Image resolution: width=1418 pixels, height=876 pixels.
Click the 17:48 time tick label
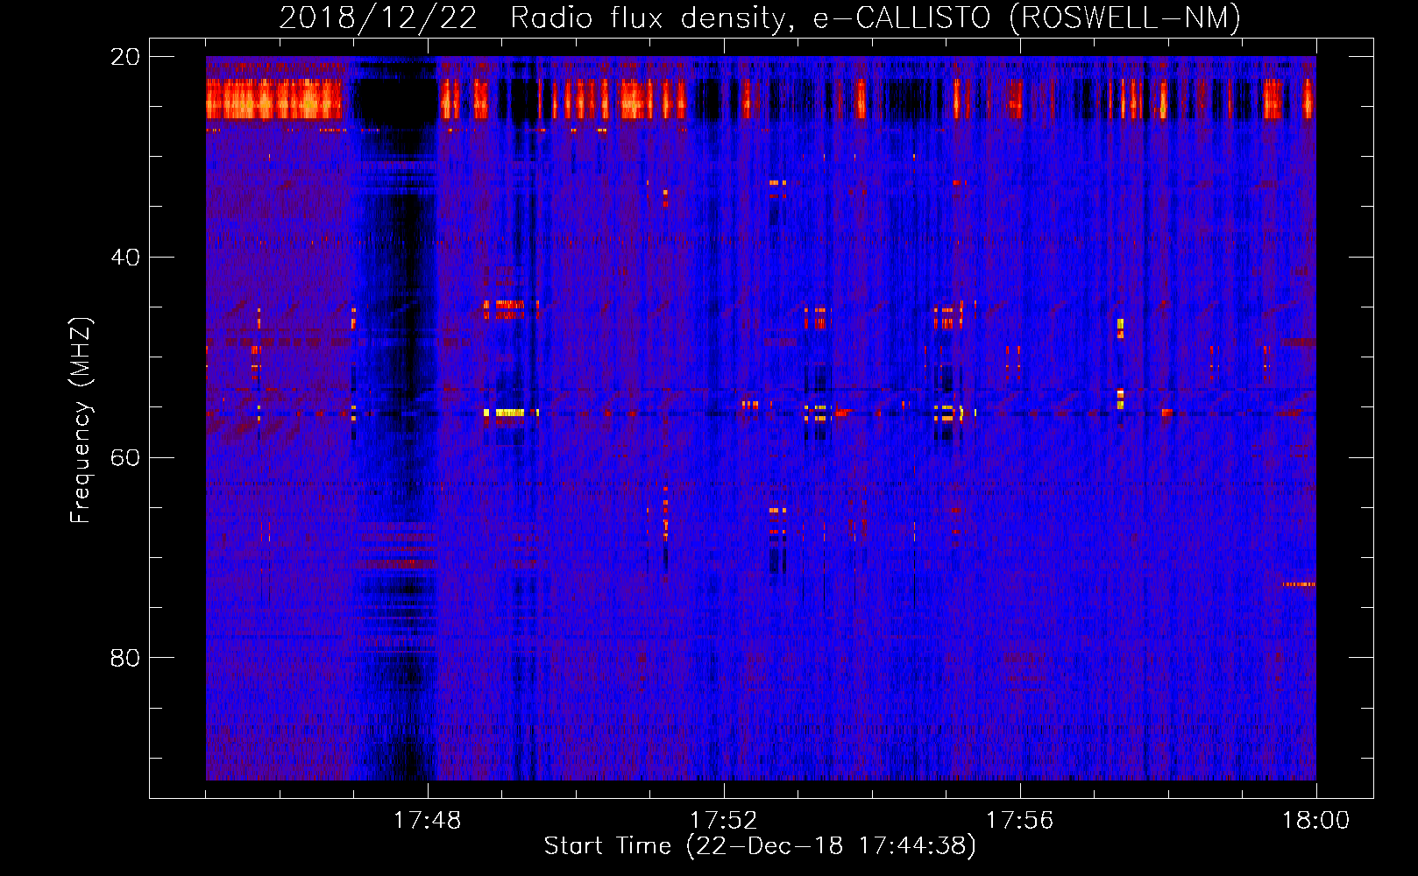point(427,821)
